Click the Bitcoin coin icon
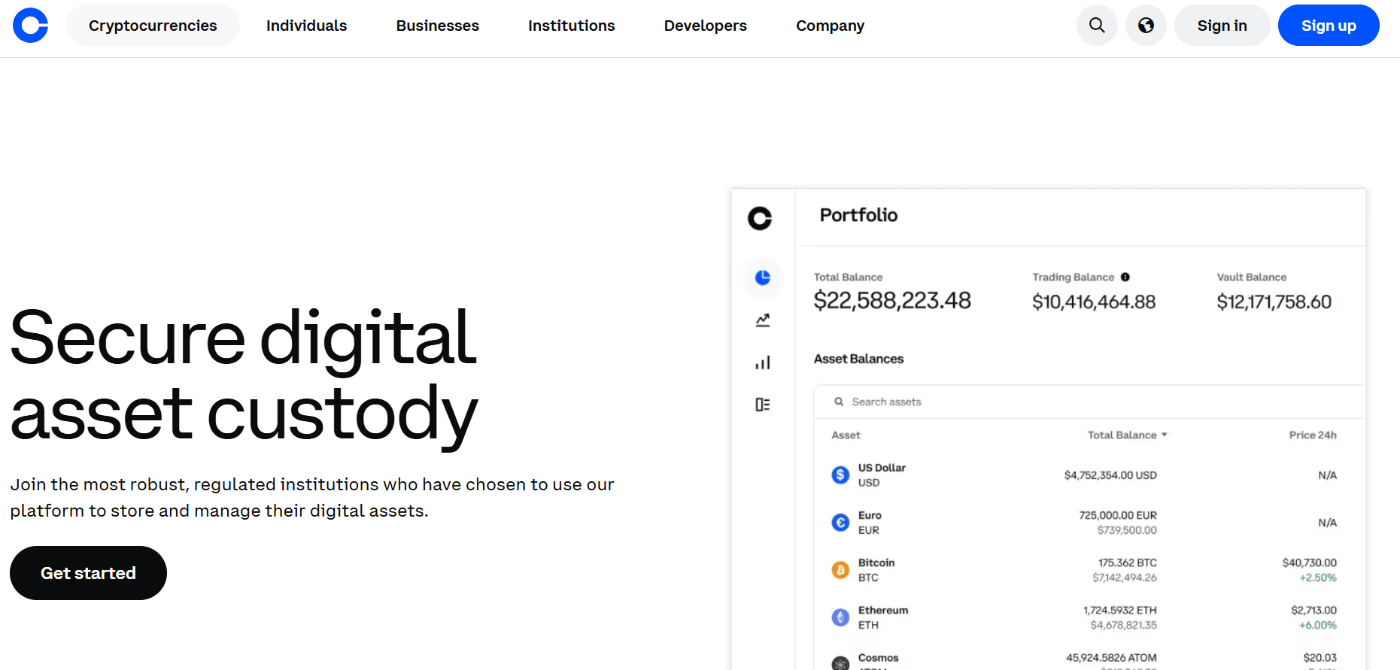Screen dimensions: 1400x670 (840, 570)
